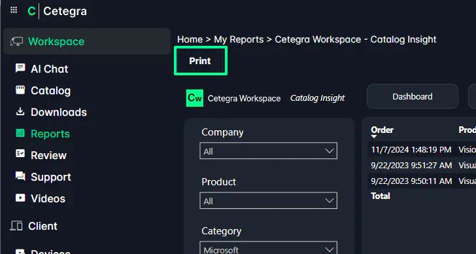Image resolution: width=476 pixels, height=254 pixels.
Task: Click the Catalog clapperboard icon
Action: pos(20,90)
